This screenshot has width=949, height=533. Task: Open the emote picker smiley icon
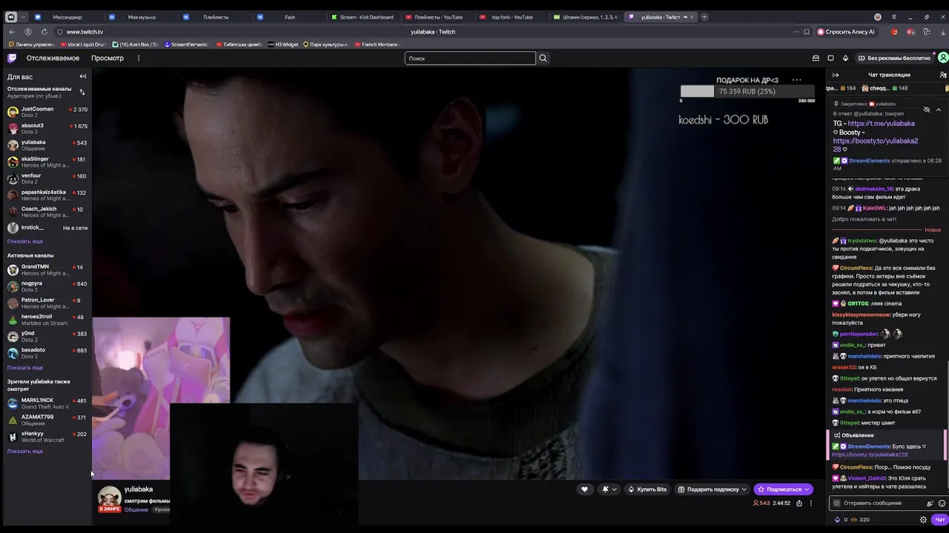942,503
